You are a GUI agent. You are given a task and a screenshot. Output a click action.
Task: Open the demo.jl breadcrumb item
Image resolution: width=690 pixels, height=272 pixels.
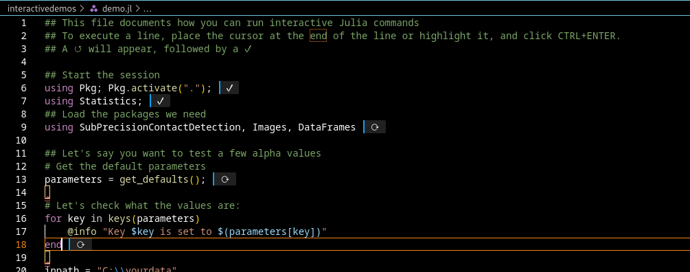117,8
